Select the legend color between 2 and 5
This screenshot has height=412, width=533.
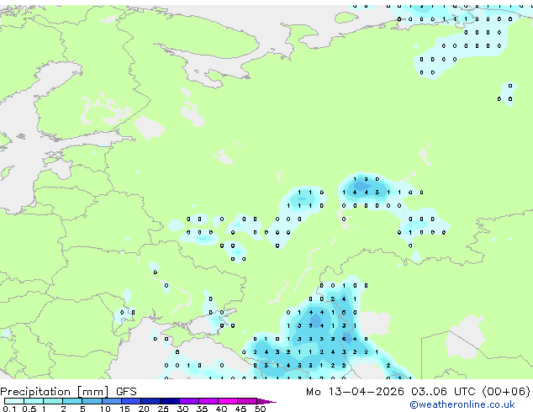coord(72,401)
